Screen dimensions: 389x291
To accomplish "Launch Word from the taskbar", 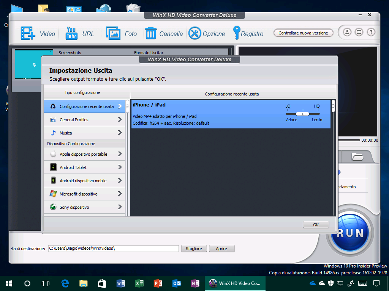I will pos(120,283).
